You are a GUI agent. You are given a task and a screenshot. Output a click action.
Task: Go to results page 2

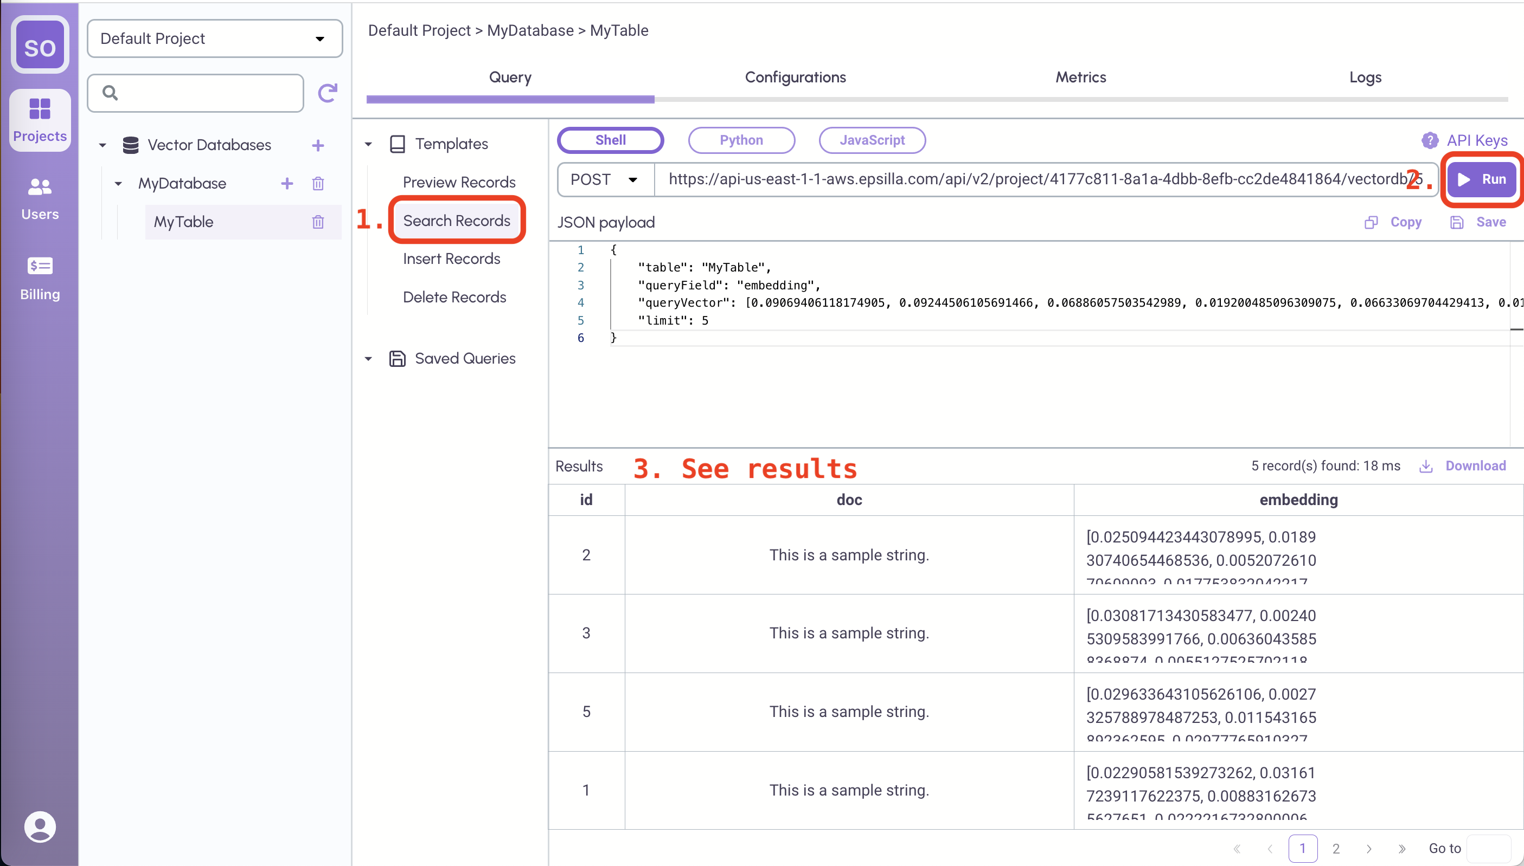click(1336, 848)
